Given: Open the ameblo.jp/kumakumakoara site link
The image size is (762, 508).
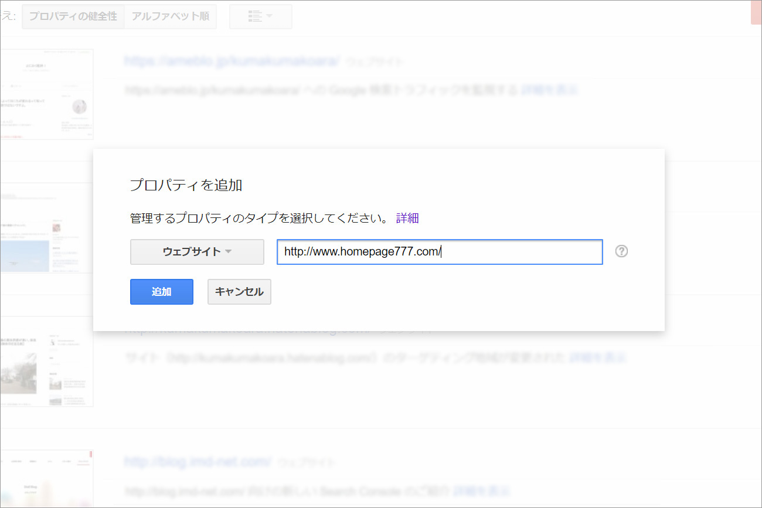Looking at the screenshot, I should pyautogui.click(x=232, y=61).
